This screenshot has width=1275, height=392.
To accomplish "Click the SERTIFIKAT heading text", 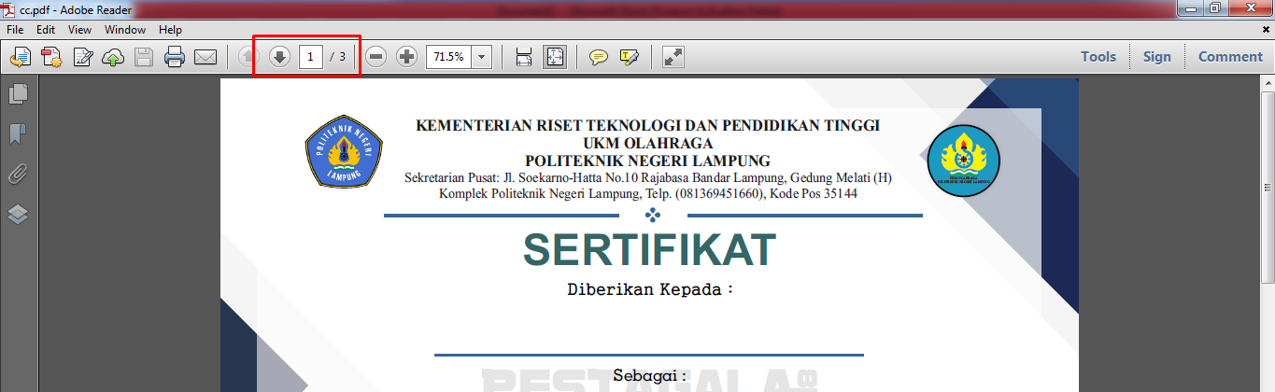I will pyautogui.click(x=649, y=250).
